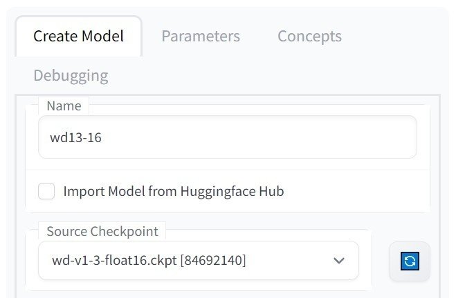Tick the empty checkbox square under the Name field

pos(46,191)
